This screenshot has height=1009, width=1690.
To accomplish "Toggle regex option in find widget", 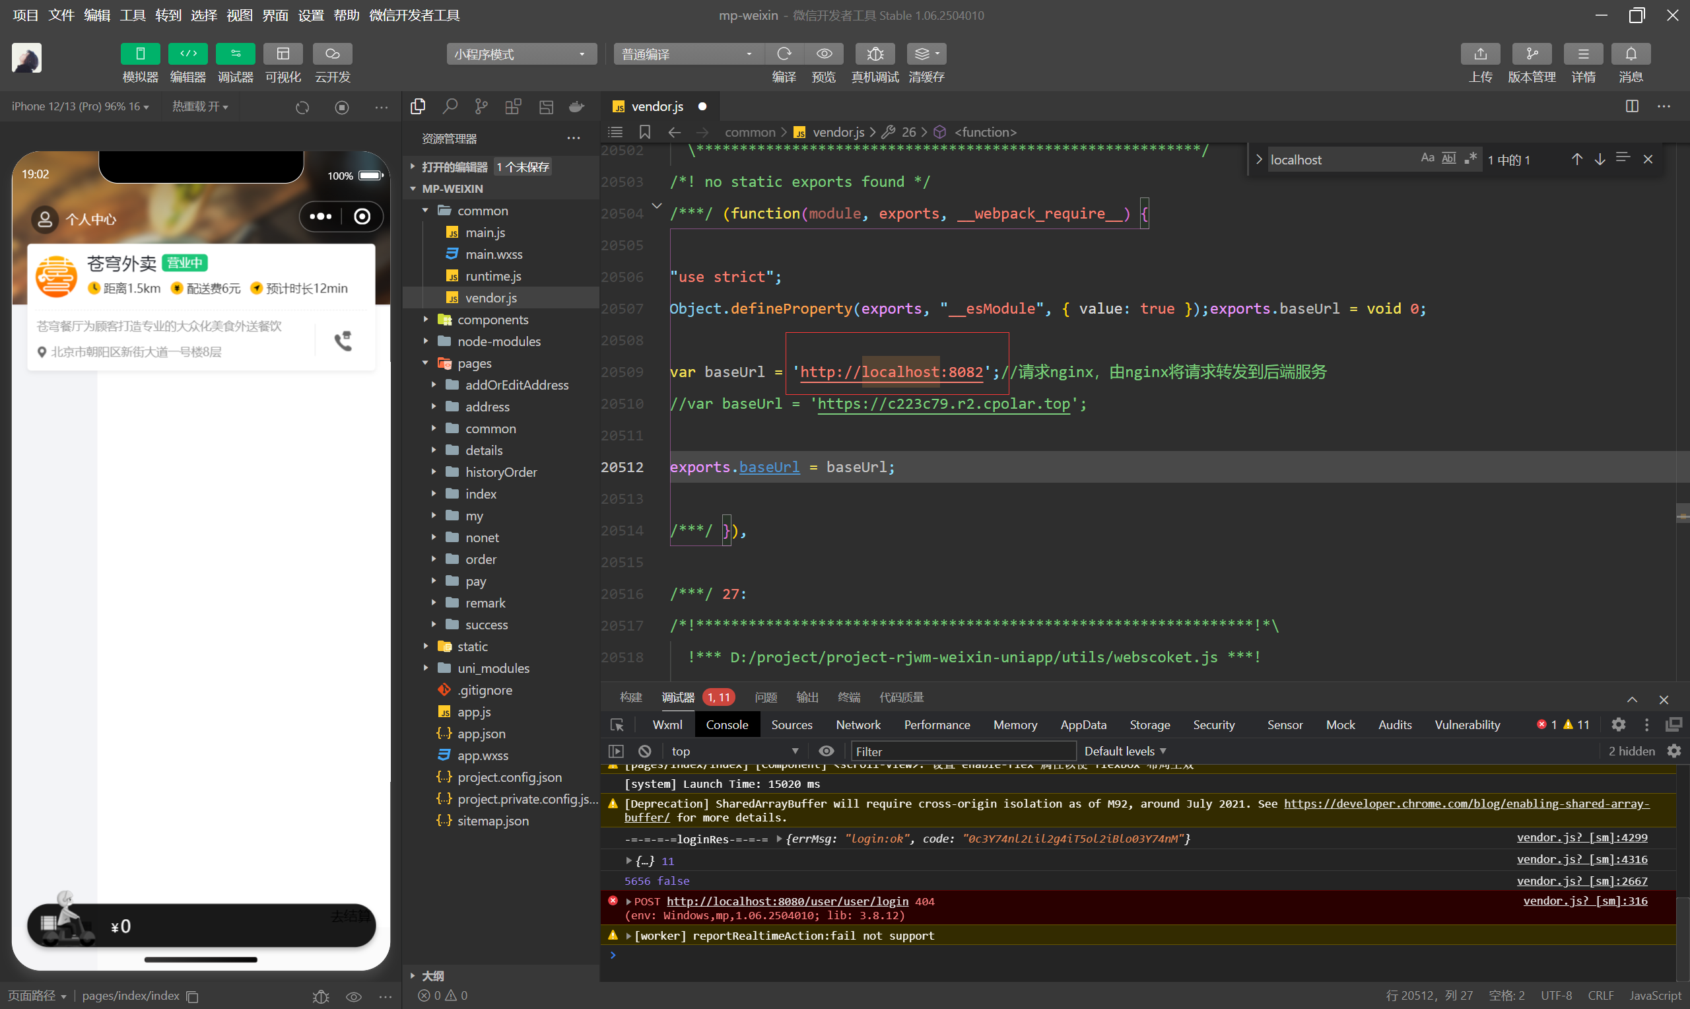I will [1471, 158].
